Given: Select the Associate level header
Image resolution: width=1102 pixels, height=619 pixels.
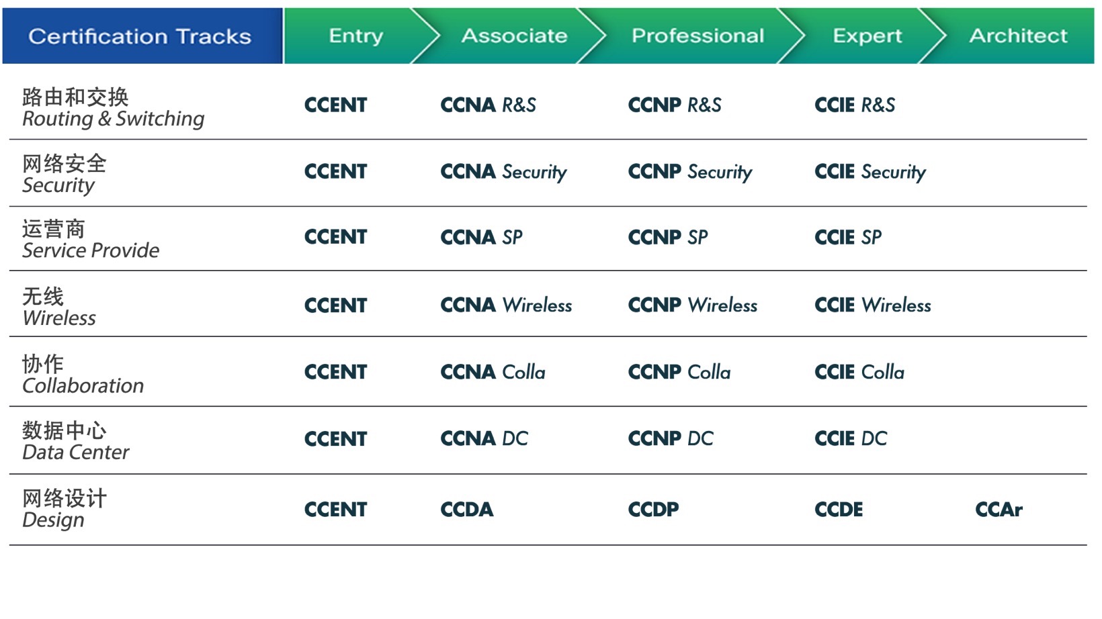Looking at the screenshot, I should click(x=514, y=36).
